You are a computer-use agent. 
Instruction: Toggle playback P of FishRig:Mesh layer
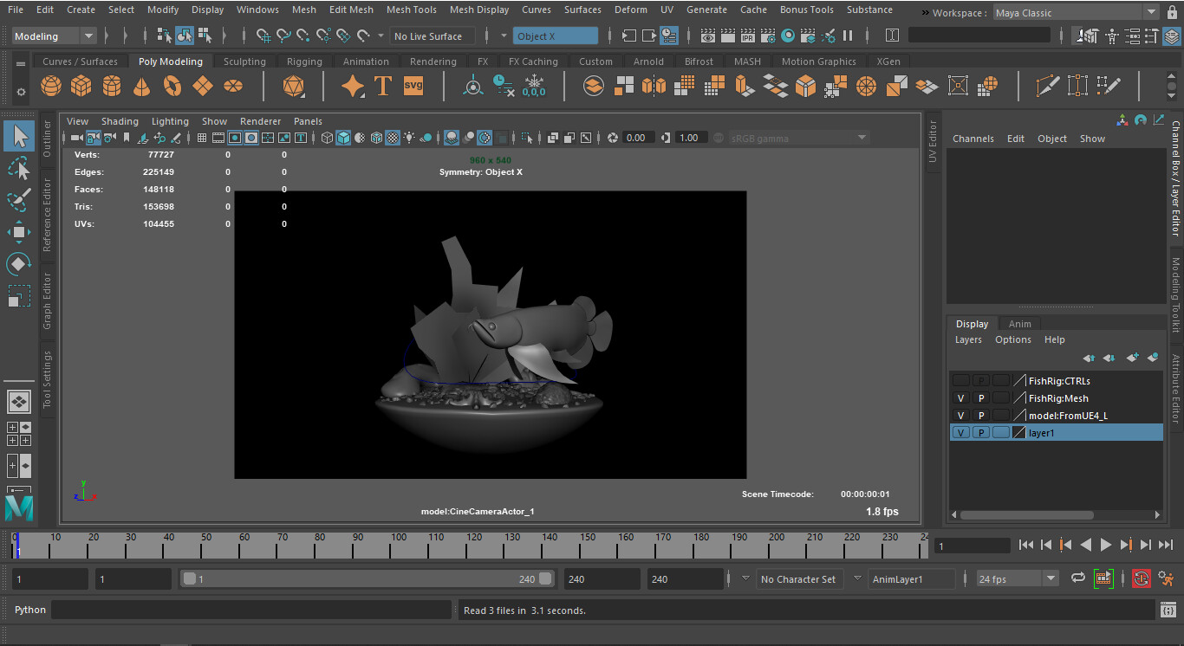tap(981, 397)
